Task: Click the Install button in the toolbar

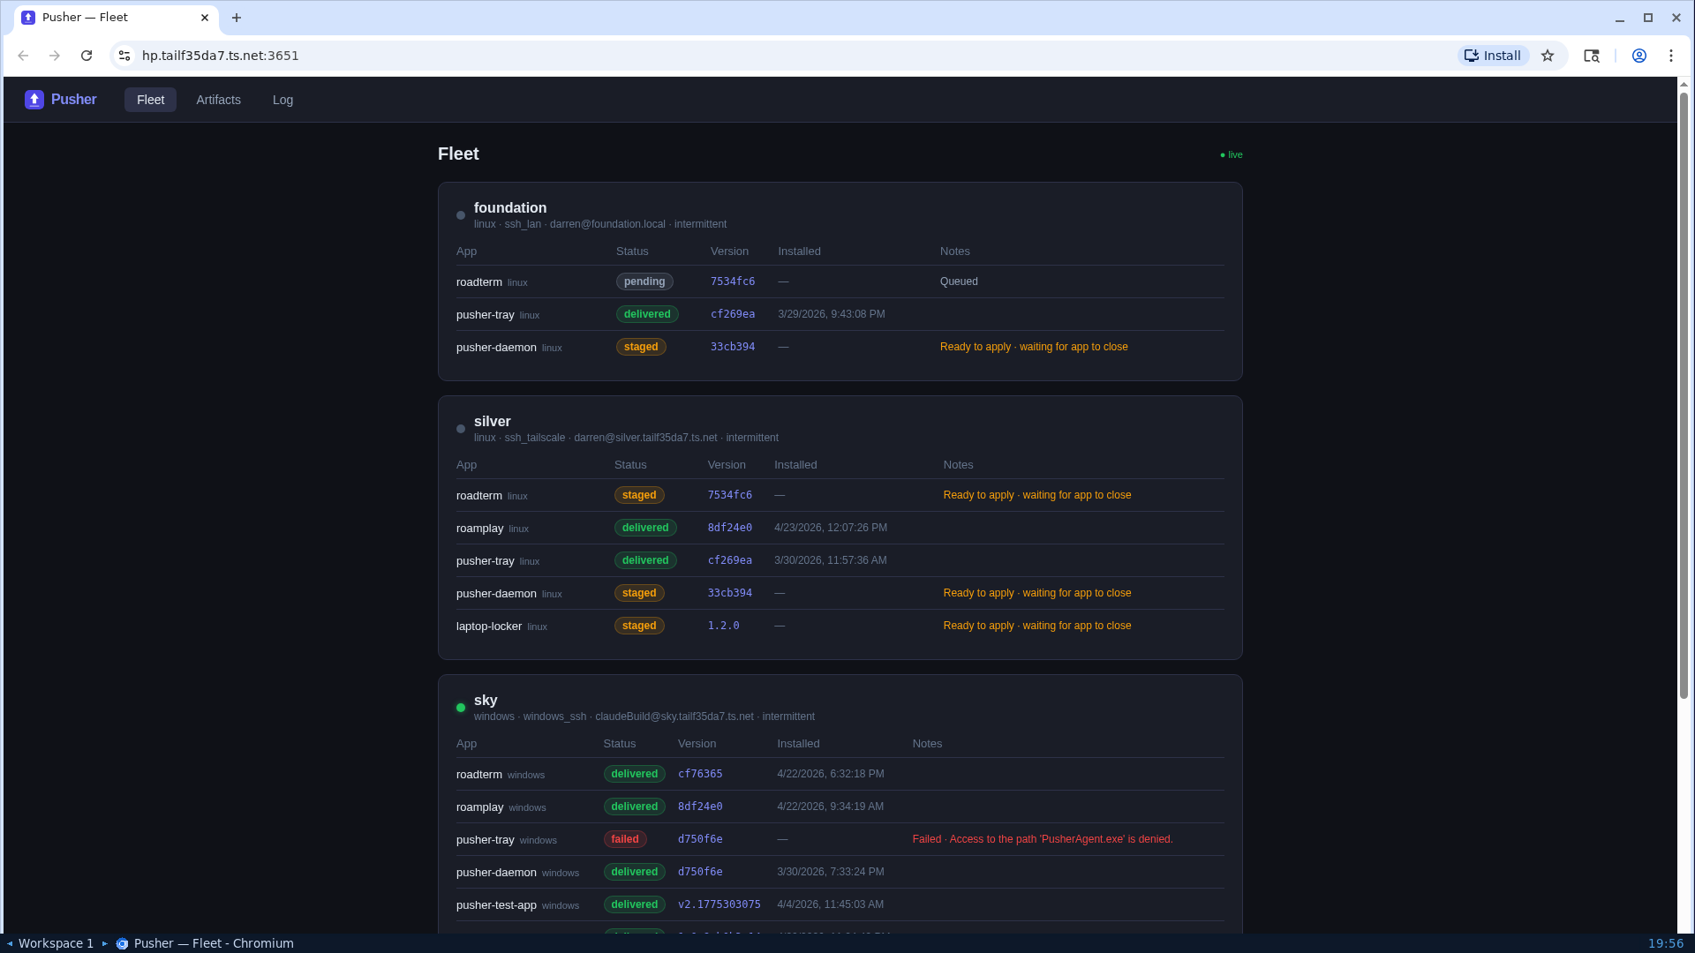Action: (x=1492, y=55)
